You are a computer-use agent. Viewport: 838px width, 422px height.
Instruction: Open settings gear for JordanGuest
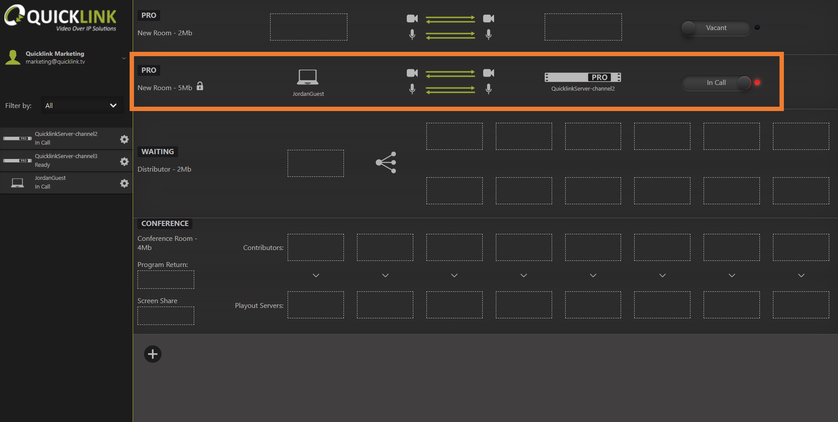coord(124,183)
